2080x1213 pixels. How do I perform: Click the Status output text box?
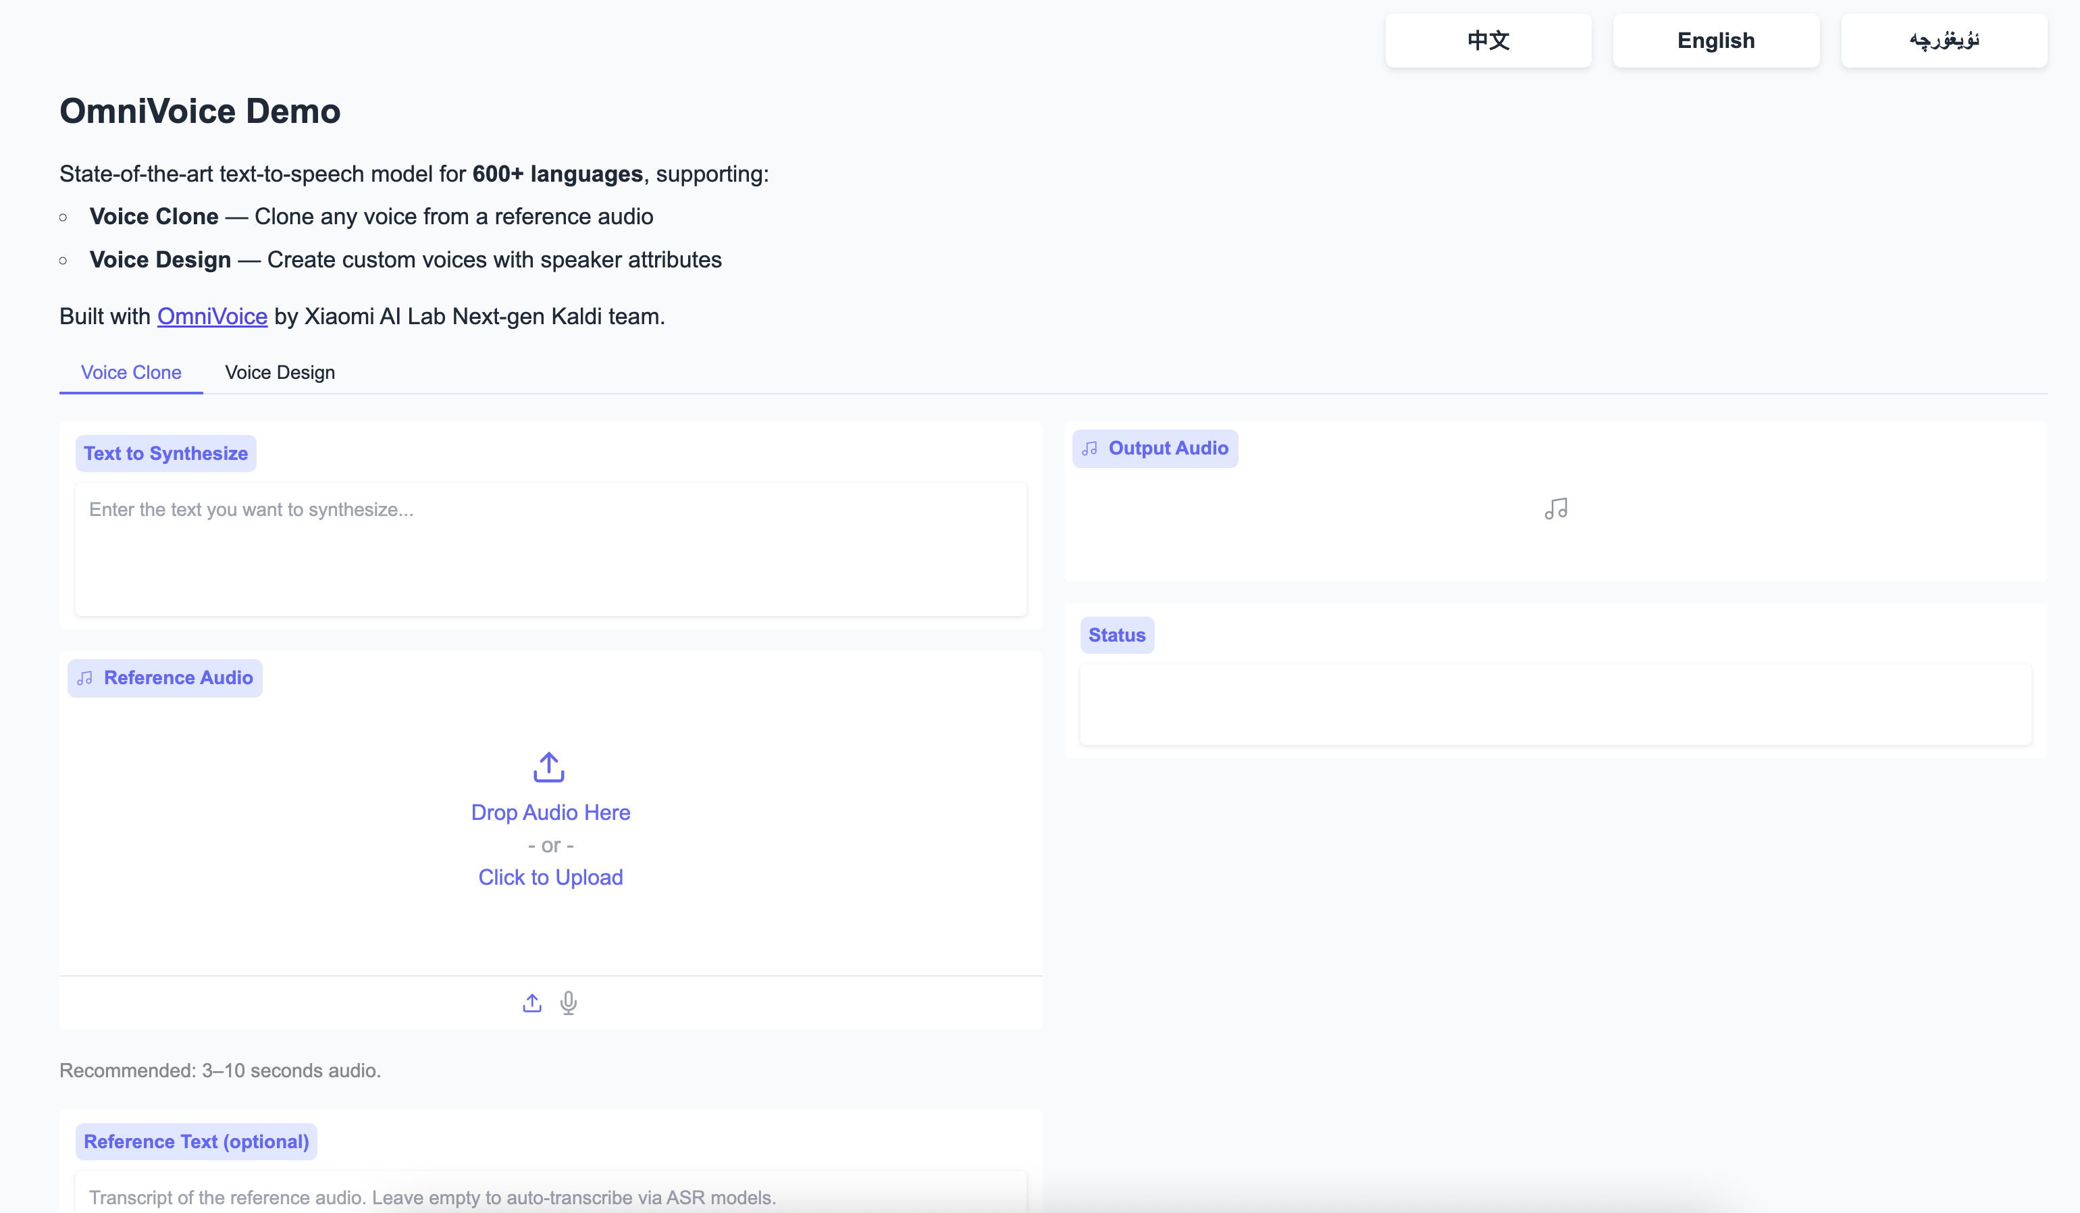point(1555,704)
